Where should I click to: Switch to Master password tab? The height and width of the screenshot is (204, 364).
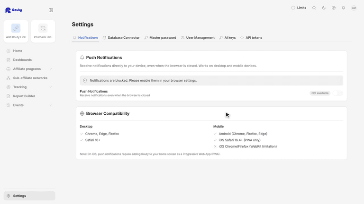(160, 37)
